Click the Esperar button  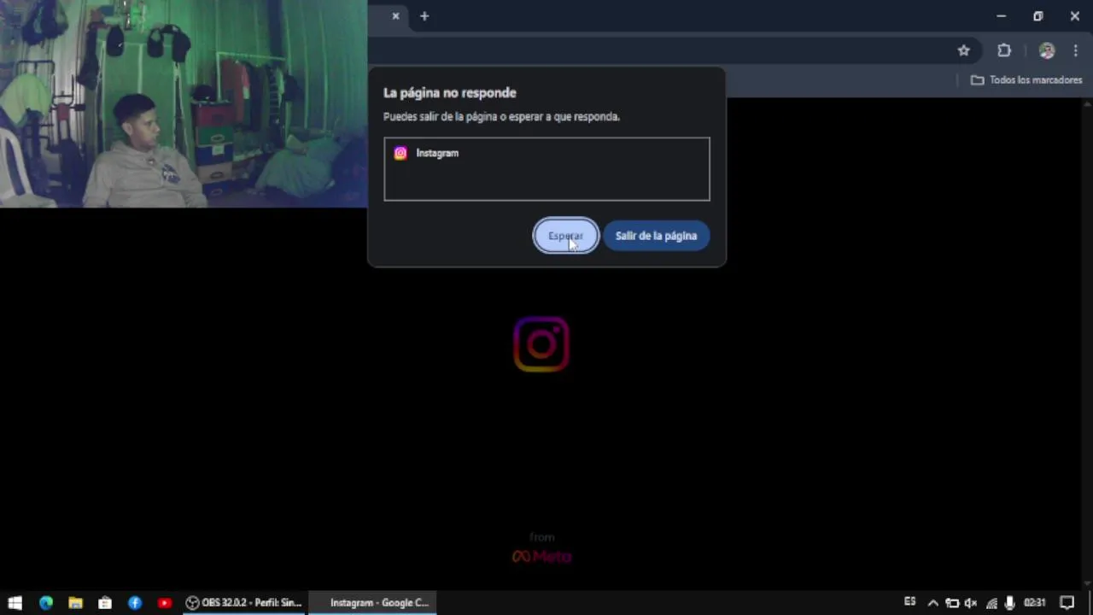coord(565,236)
